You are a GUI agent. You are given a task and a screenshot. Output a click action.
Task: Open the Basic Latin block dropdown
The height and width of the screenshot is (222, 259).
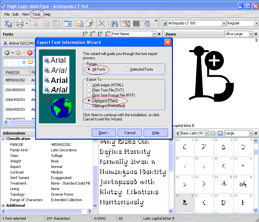point(207,133)
